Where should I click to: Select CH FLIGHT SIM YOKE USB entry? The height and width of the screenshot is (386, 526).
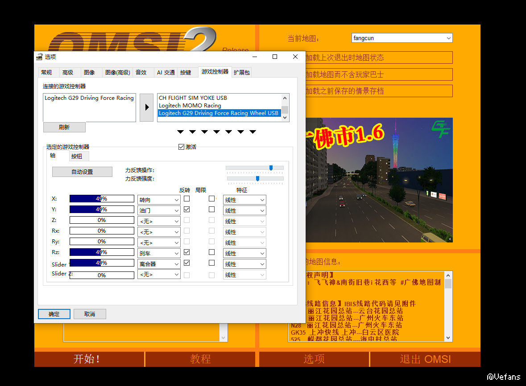(220, 98)
